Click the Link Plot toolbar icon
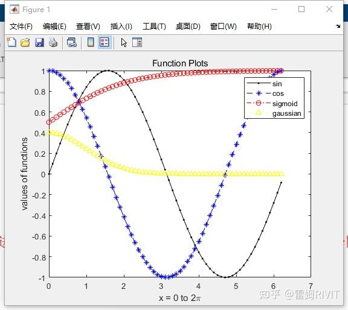This screenshot has width=348, height=310. (72, 42)
